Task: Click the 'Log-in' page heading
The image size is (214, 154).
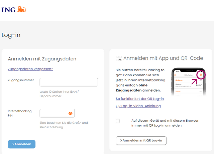Action: [x=11, y=35]
